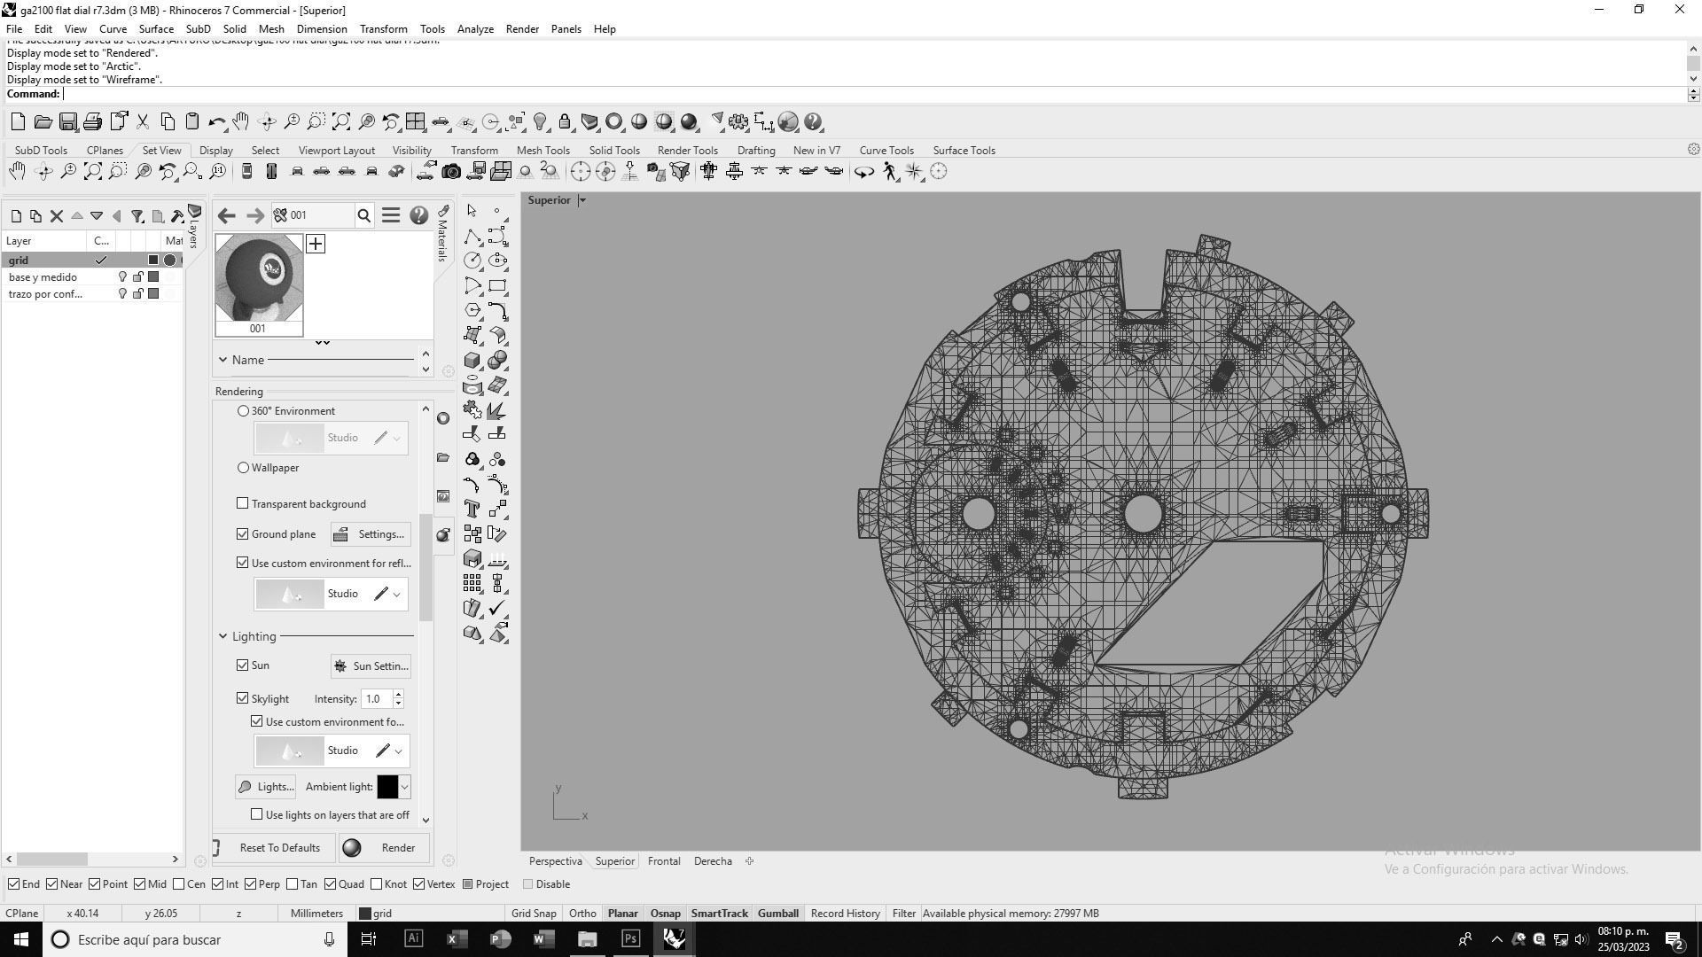Open Skylight Studio environment dropdown
The height and width of the screenshot is (957, 1702).
398,751
